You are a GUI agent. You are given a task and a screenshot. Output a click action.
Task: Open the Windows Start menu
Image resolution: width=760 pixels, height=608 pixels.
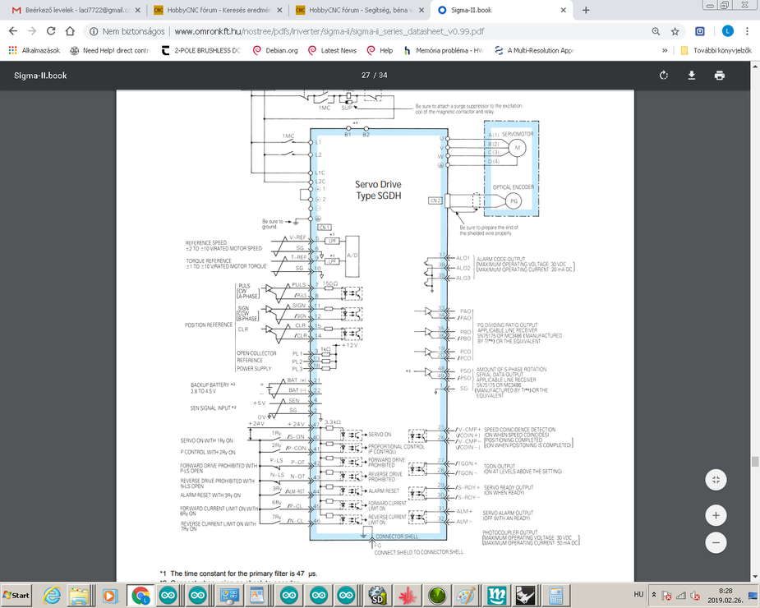pos(16,595)
